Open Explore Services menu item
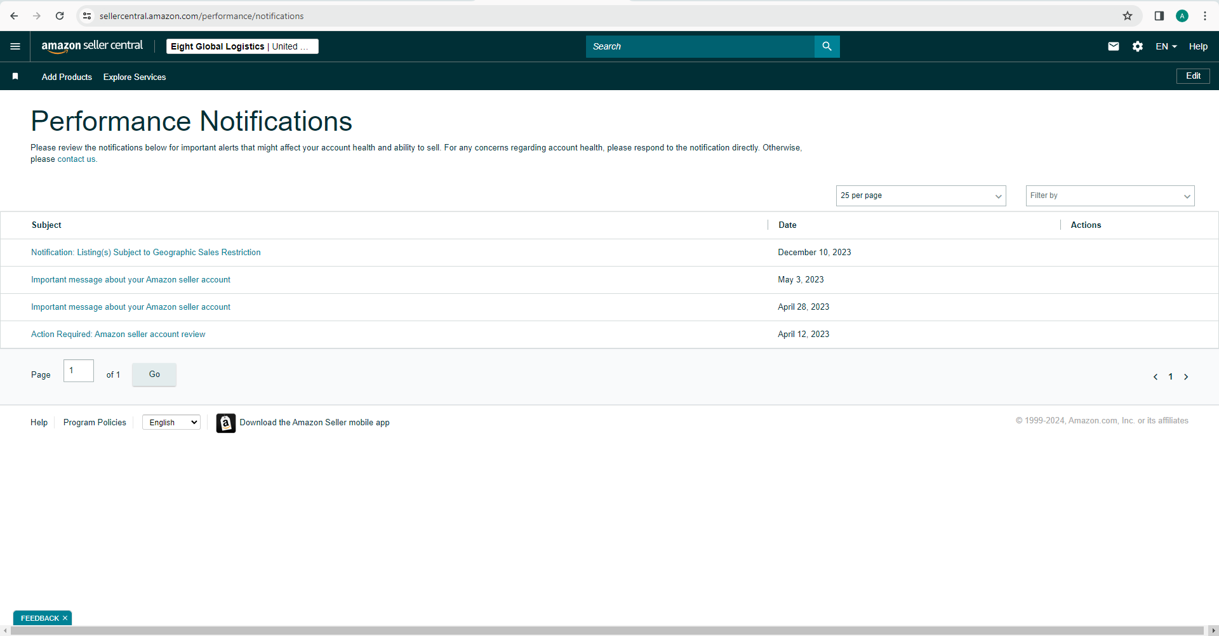The image size is (1219, 636). click(135, 77)
